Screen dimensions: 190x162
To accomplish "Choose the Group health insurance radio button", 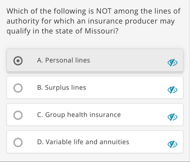I will (x=18, y=115).
